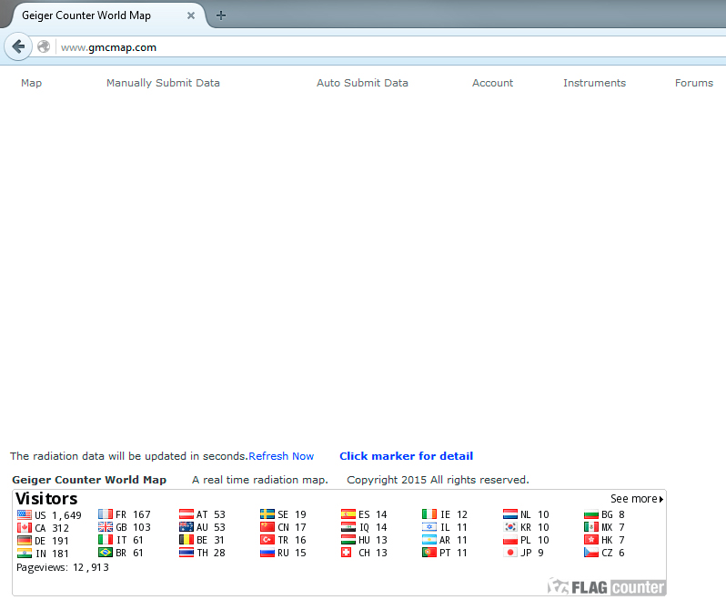
Task: Click the Turkey flag icon
Action: [x=267, y=540]
